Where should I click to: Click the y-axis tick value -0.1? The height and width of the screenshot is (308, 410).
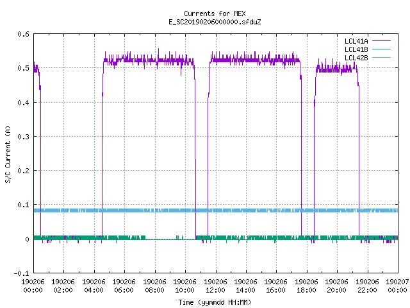tap(21, 273)
